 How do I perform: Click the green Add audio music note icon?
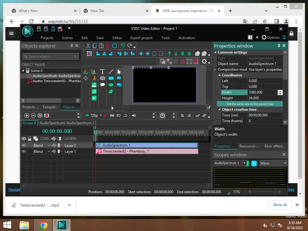point(94,91)
